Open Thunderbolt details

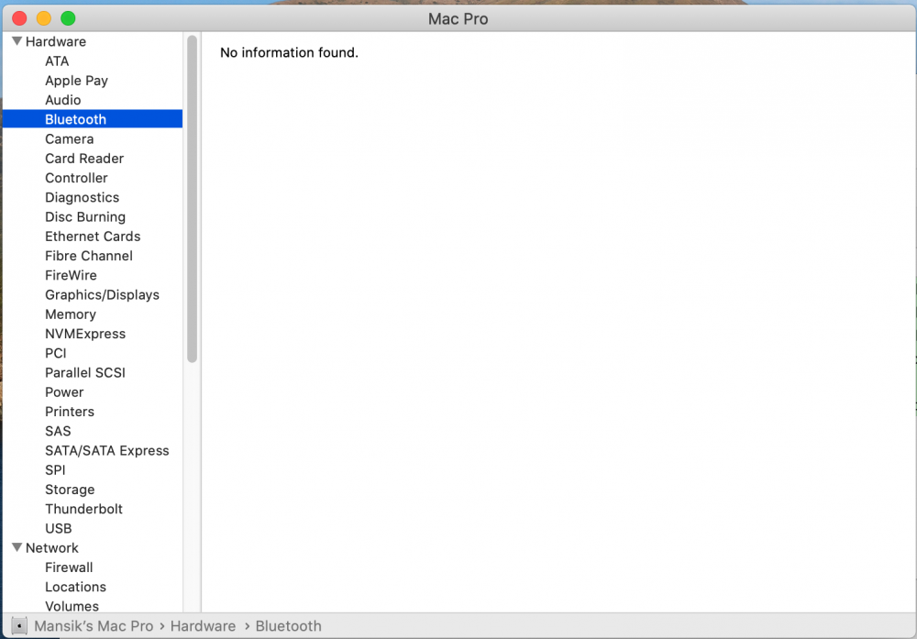(x=83, y=509)
